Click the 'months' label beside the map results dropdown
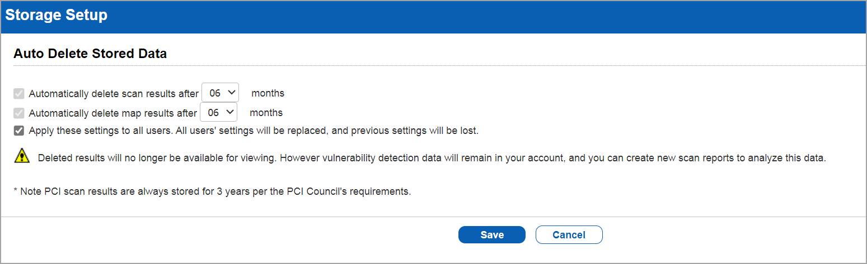Image resolution: width=867 pixels, height=264 pixels. 266,113
